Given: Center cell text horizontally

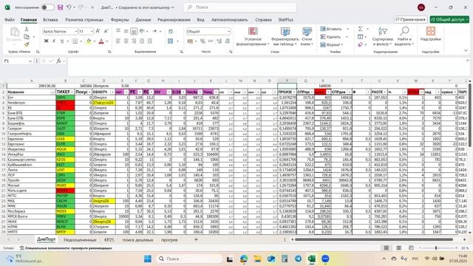Looking at the screenshot, I should pyautogui.click(x=126, y=41).
